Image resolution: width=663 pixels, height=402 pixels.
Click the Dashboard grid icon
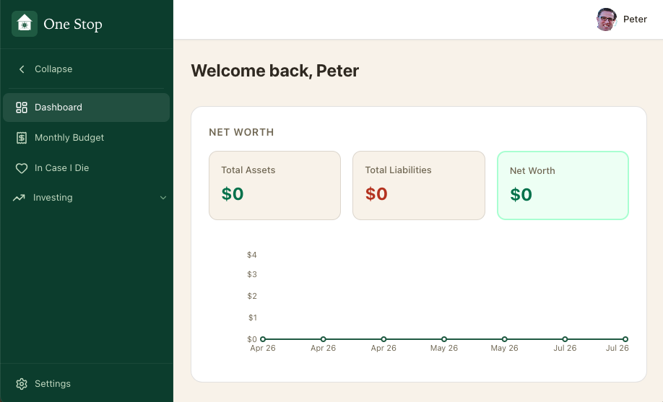point(22,108)
